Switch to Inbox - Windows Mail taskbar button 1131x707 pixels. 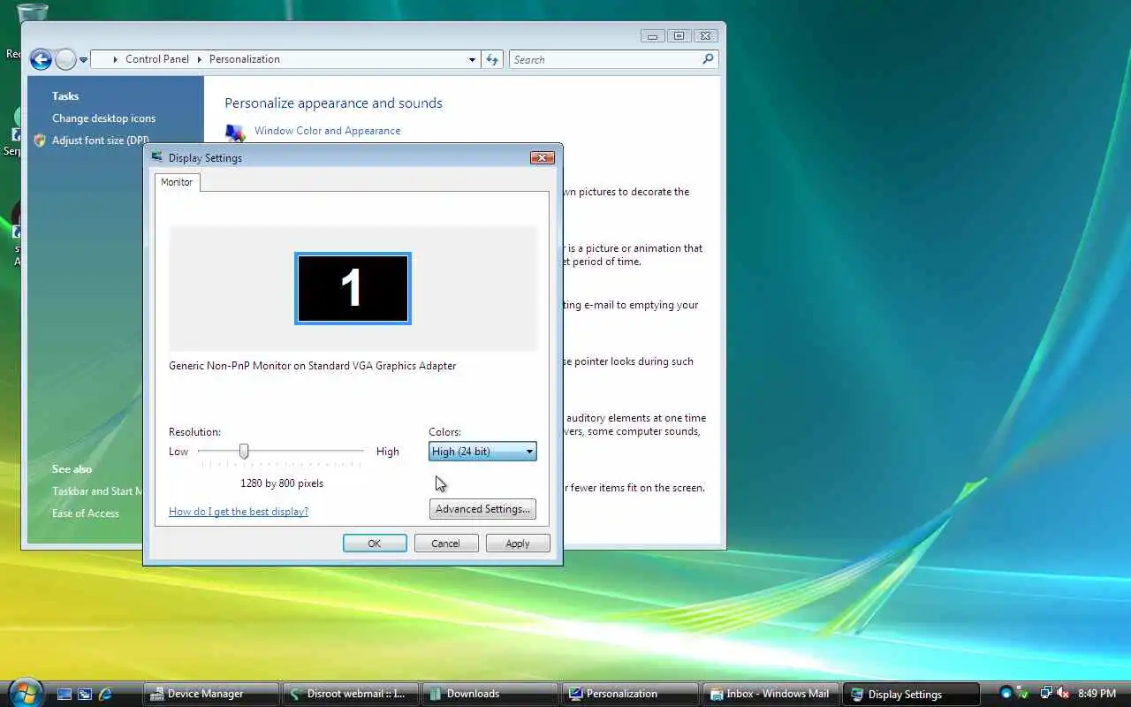[x=770, y=694]
